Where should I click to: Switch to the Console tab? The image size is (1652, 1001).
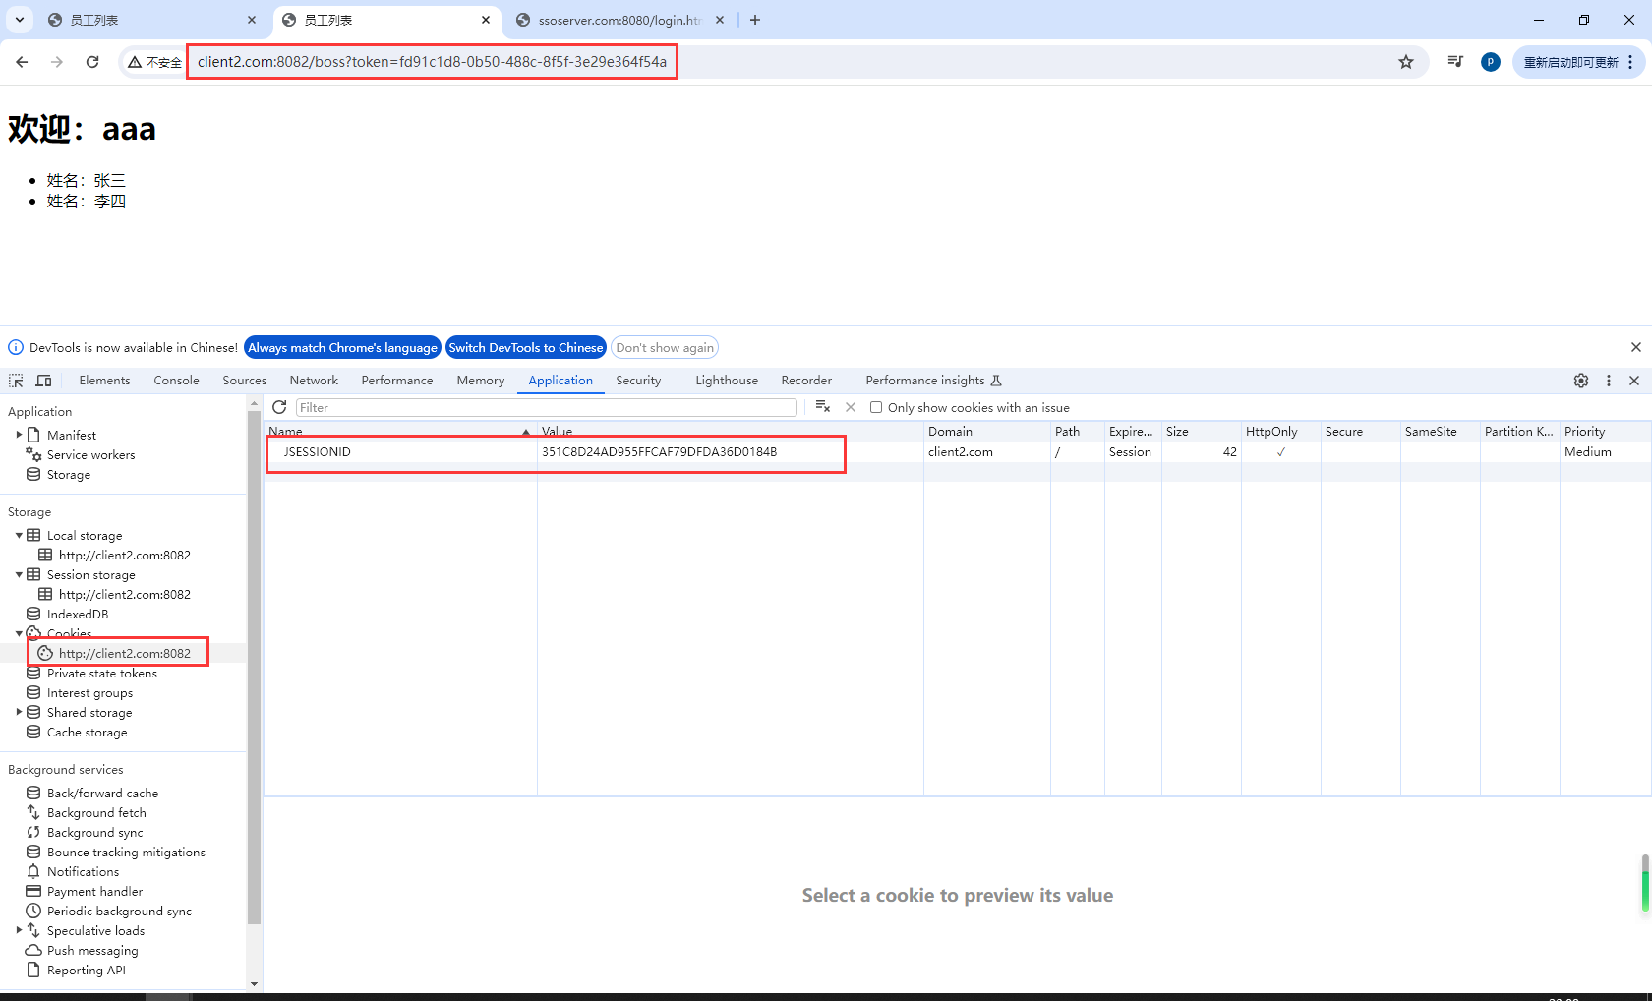pos(176,381)
